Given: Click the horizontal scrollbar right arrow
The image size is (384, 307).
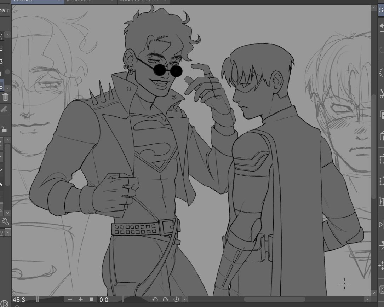Looking at the screenshot, I should [x=367, y=299].
